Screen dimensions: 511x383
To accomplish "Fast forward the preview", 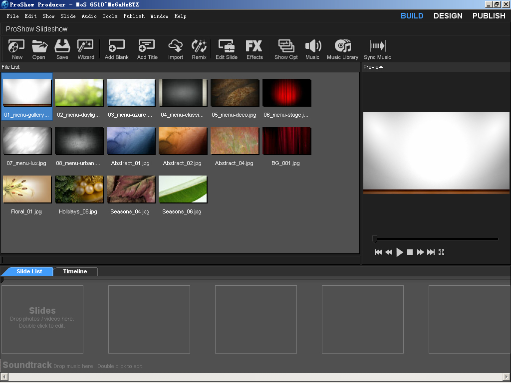I will click(420, 252).
